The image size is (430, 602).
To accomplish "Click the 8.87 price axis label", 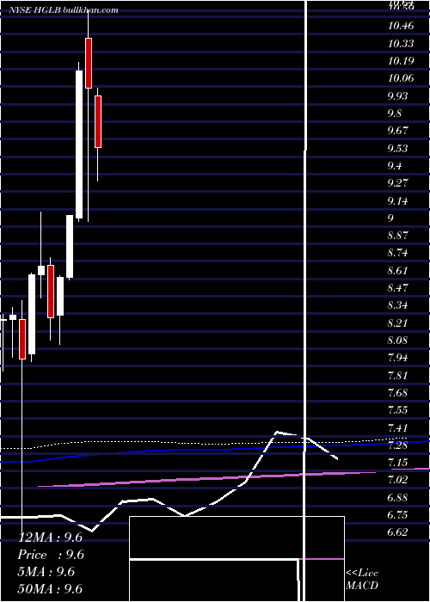I will [x=398, y=236].
